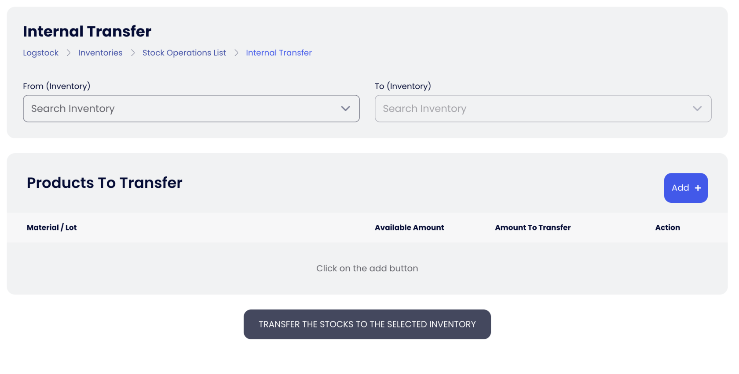Click the Amount To Transfer column header
Viewport: 739px width, 374px height.
tap(532, 227)
